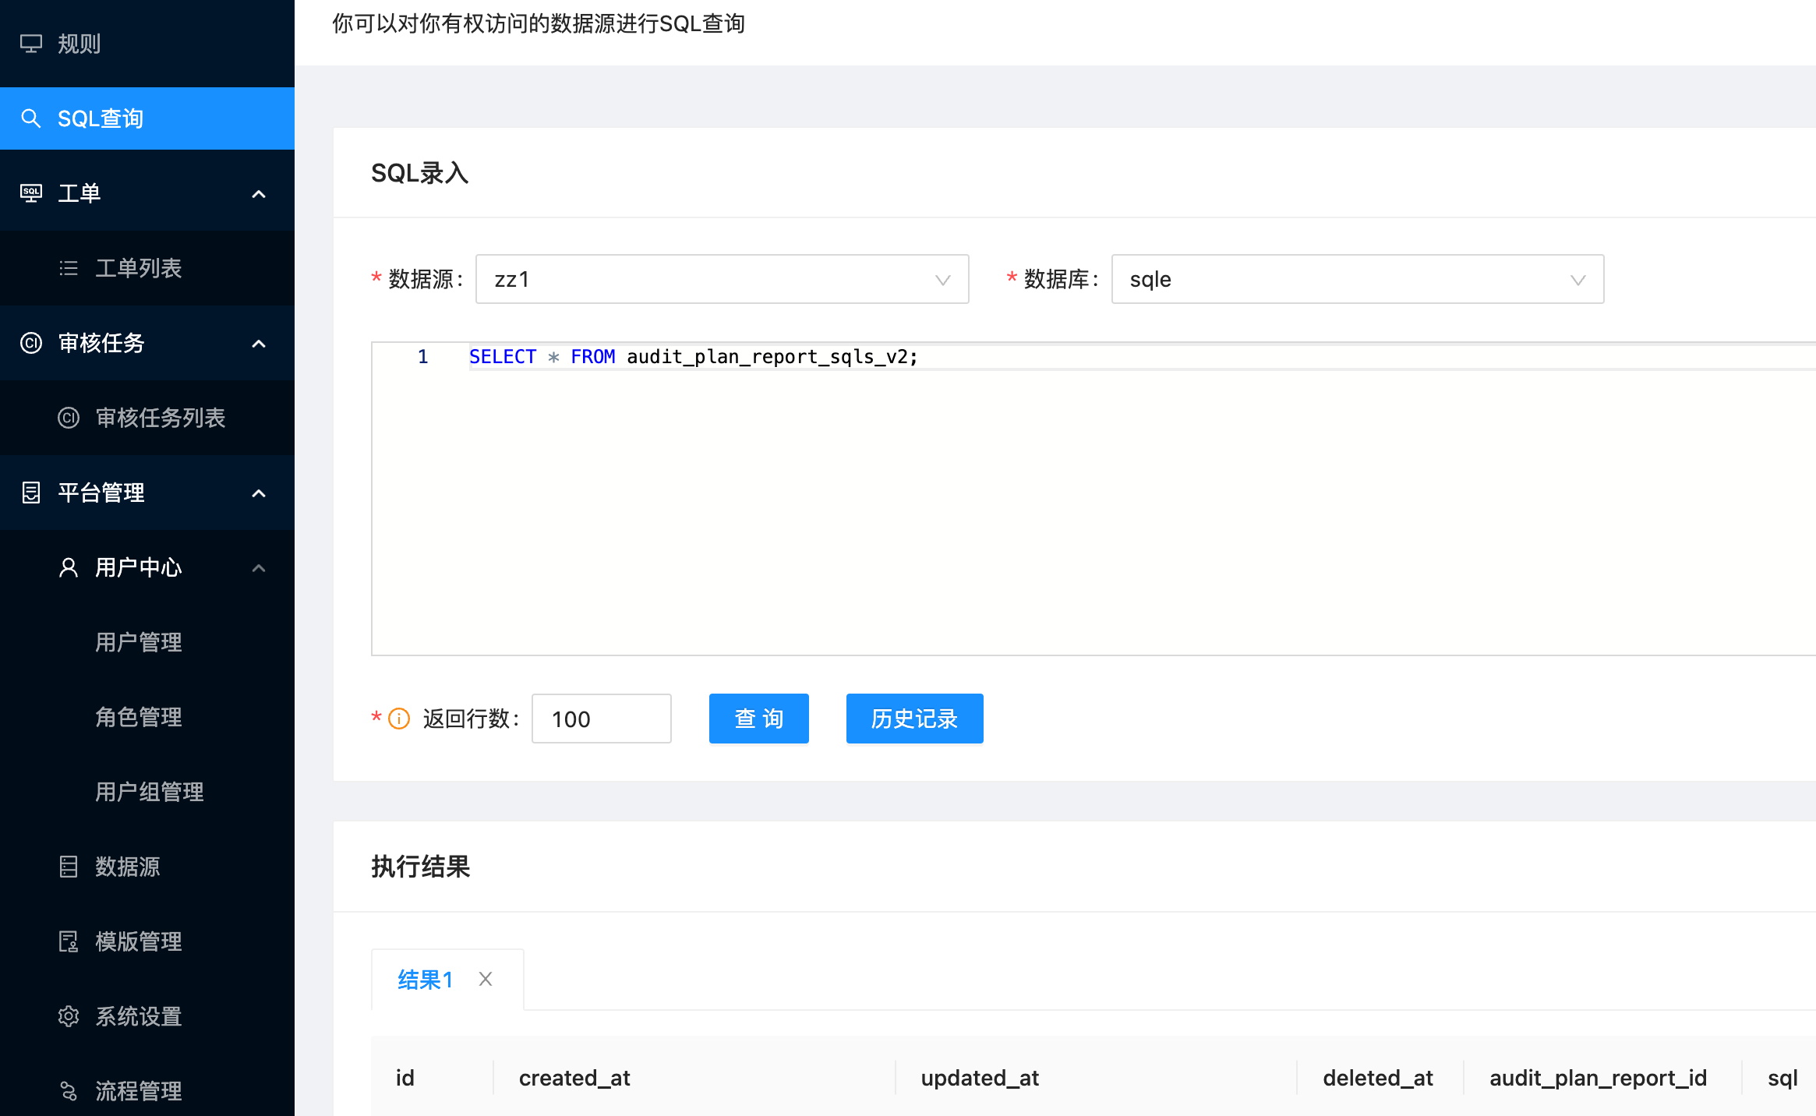Image resolution: width=1816 pixels, height=1116 pixels.
Task: Close the 结果1 result tab
Action: (486, 979)
